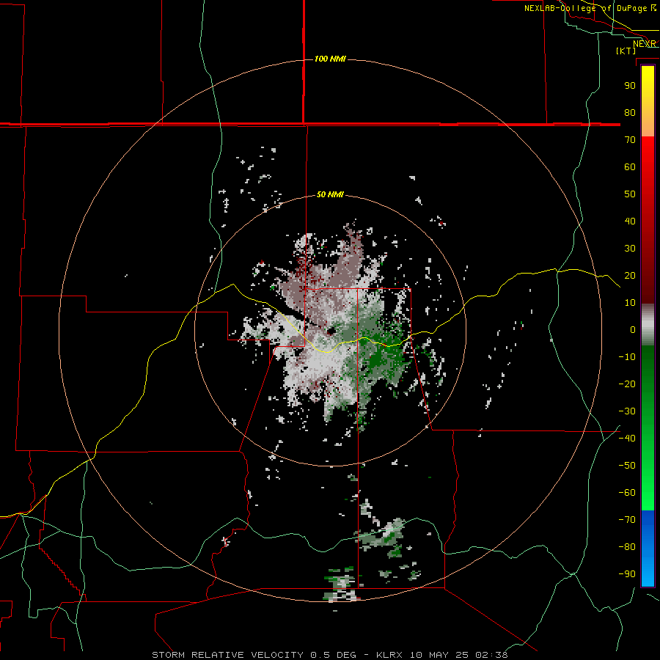Image resolution: width=660 pixels, height=660 pixels.
Task: Click the -40 value on the velocity scale
Action: point(627,439)
